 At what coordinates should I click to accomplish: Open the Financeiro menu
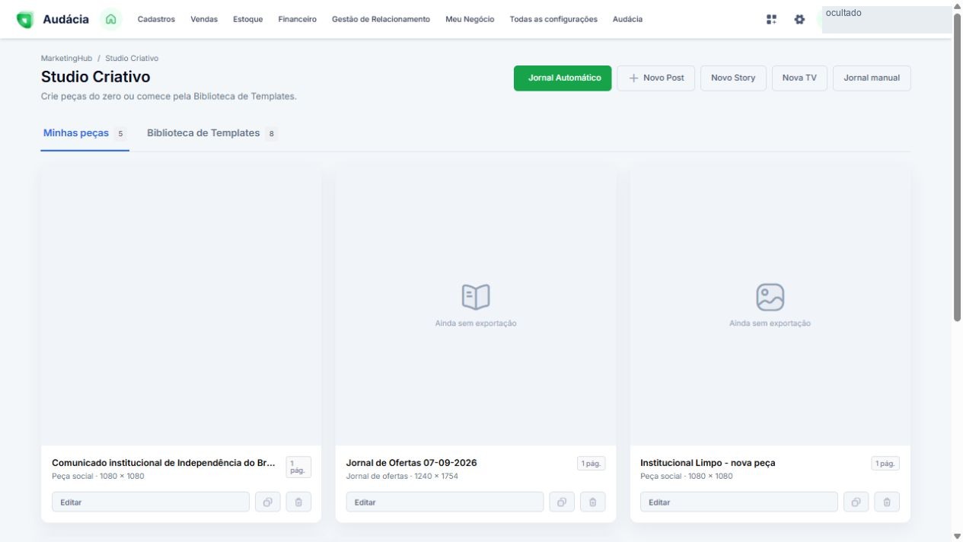[298, 19]
